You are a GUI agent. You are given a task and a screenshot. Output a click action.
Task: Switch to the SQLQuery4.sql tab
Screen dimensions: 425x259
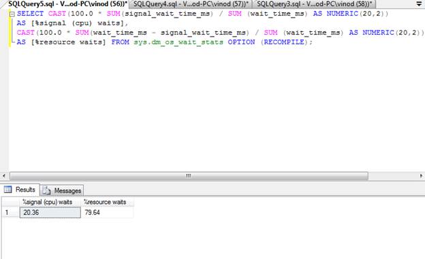tap(191, 4)
